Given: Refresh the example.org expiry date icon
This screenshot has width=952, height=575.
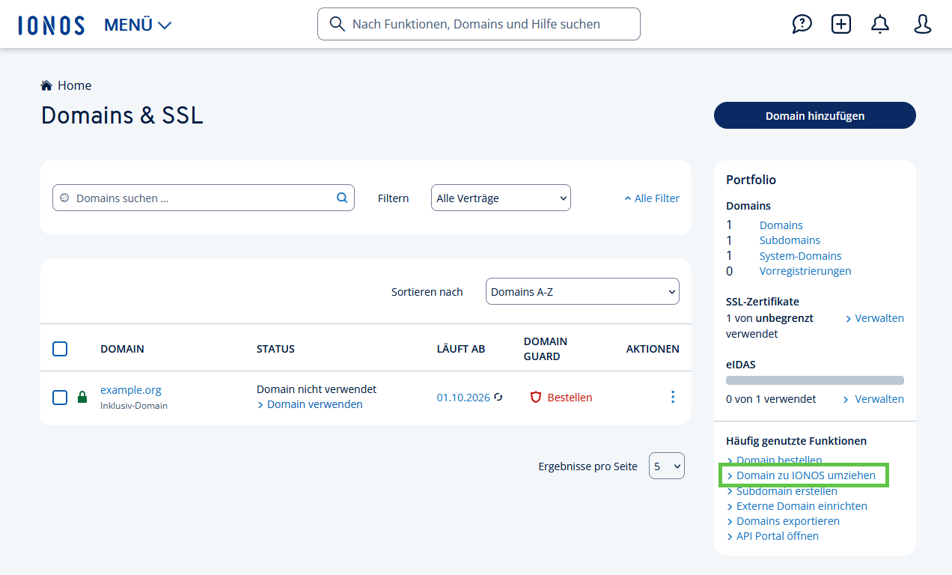Looking at the screenshot, I should coord(498,398).
